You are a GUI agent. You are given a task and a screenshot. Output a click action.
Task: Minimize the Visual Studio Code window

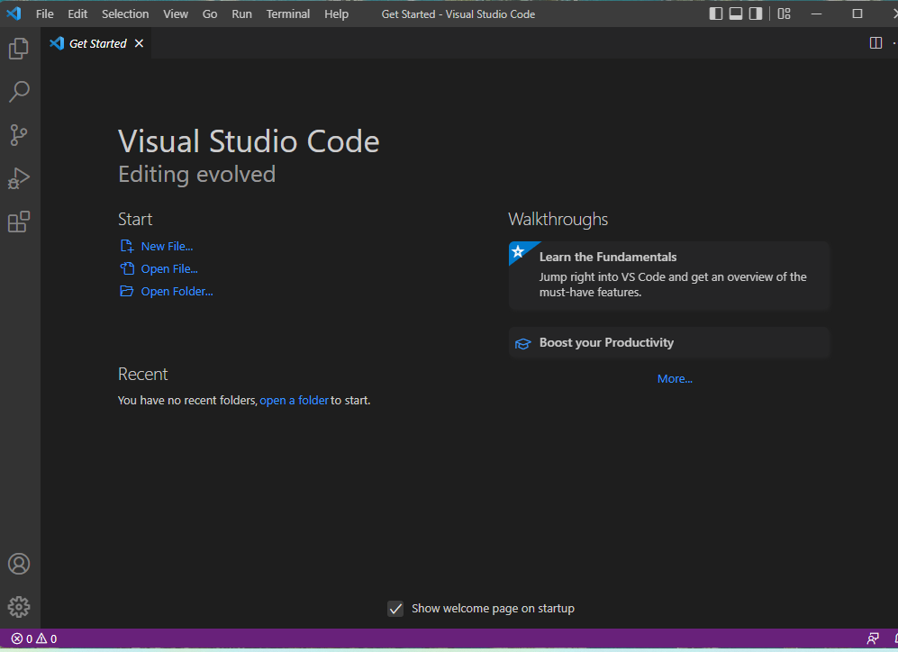pyautogui.click(x=817, y=14)
